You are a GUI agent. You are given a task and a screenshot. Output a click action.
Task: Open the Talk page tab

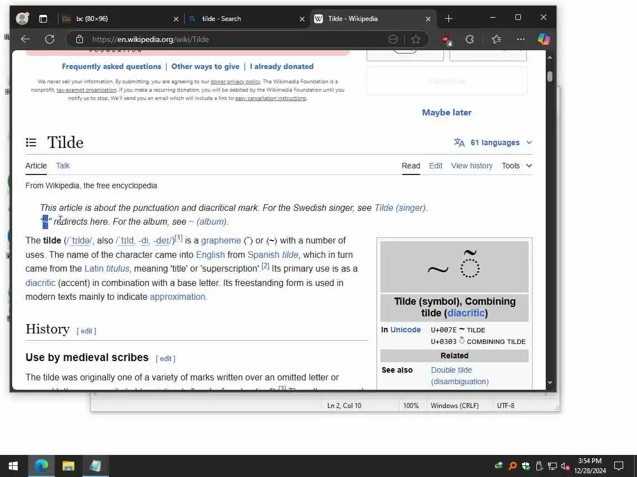point(63,166)
